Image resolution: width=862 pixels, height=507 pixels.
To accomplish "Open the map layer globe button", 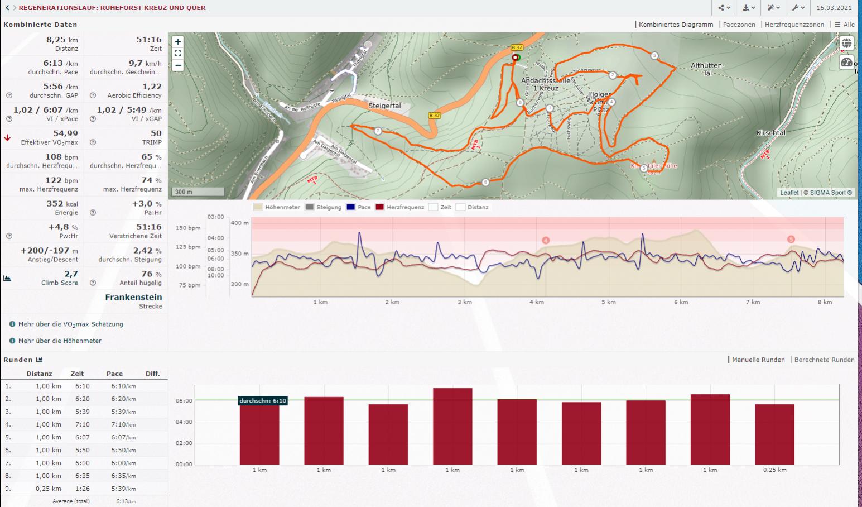I will coord(846,43).
